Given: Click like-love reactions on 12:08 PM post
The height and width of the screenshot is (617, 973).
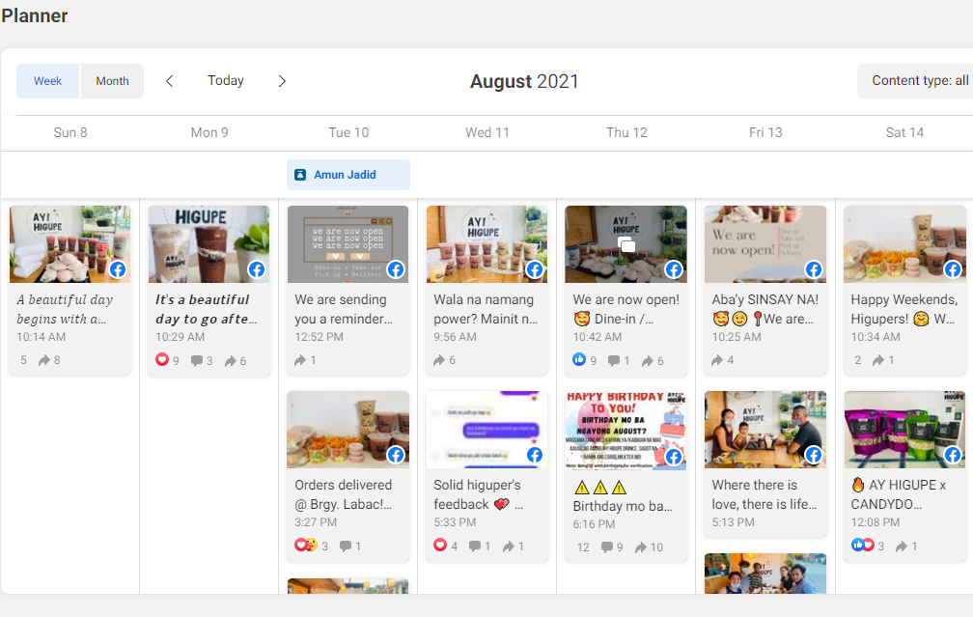Looking at the screenshot, I should 863,545.
